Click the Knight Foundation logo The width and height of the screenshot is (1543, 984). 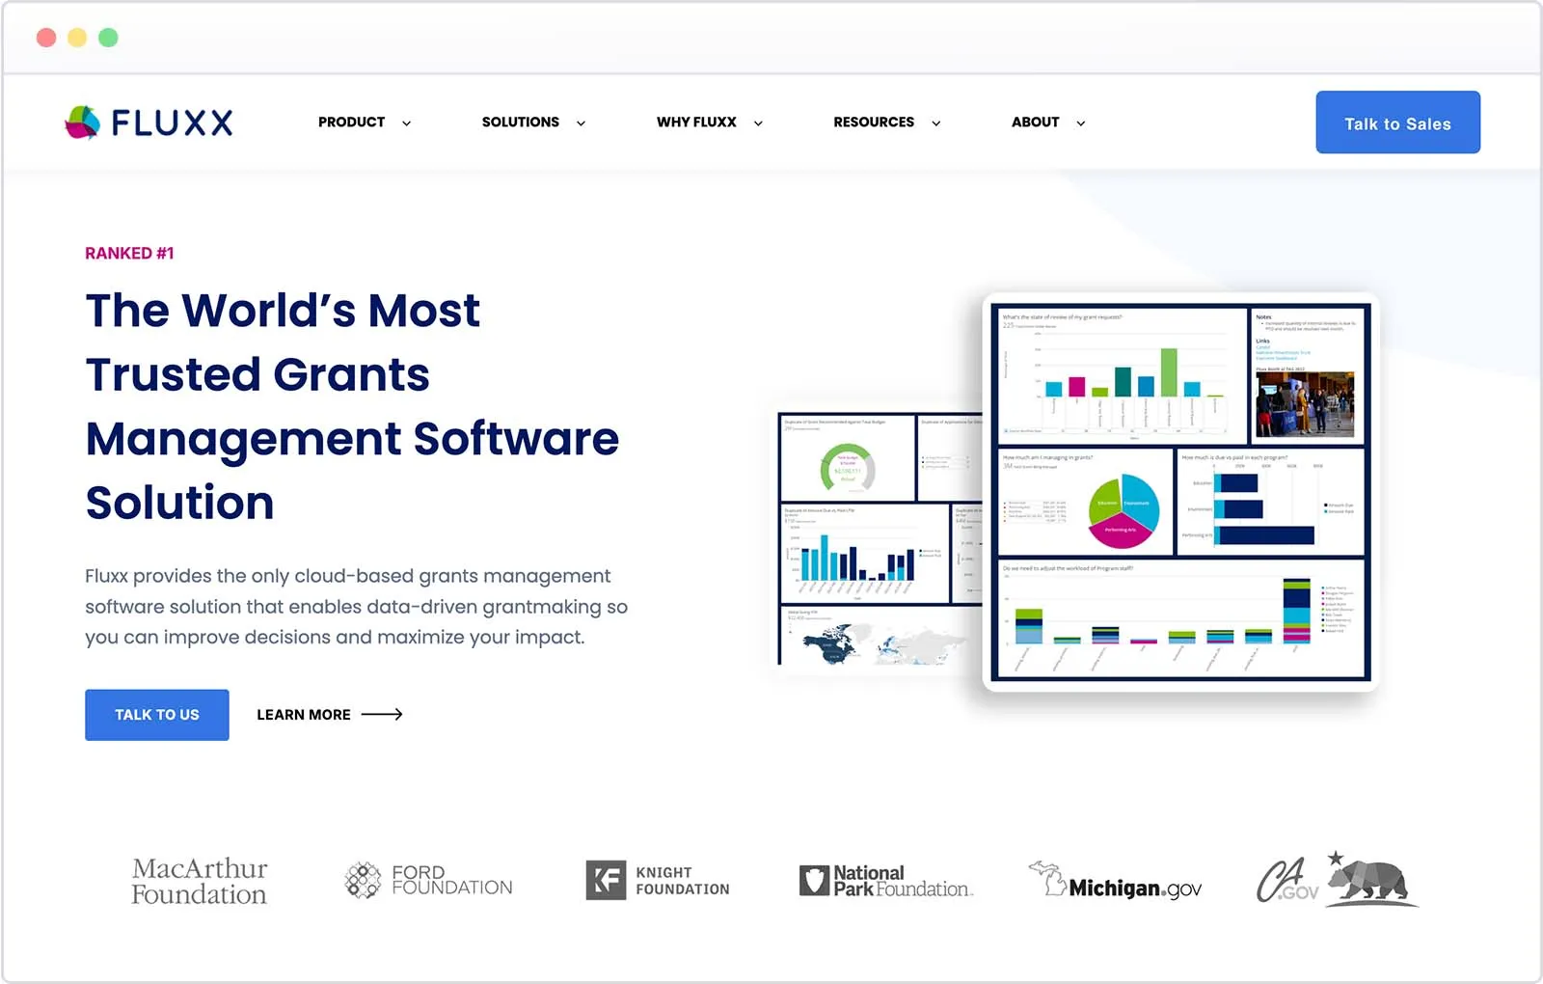[658, 880]
